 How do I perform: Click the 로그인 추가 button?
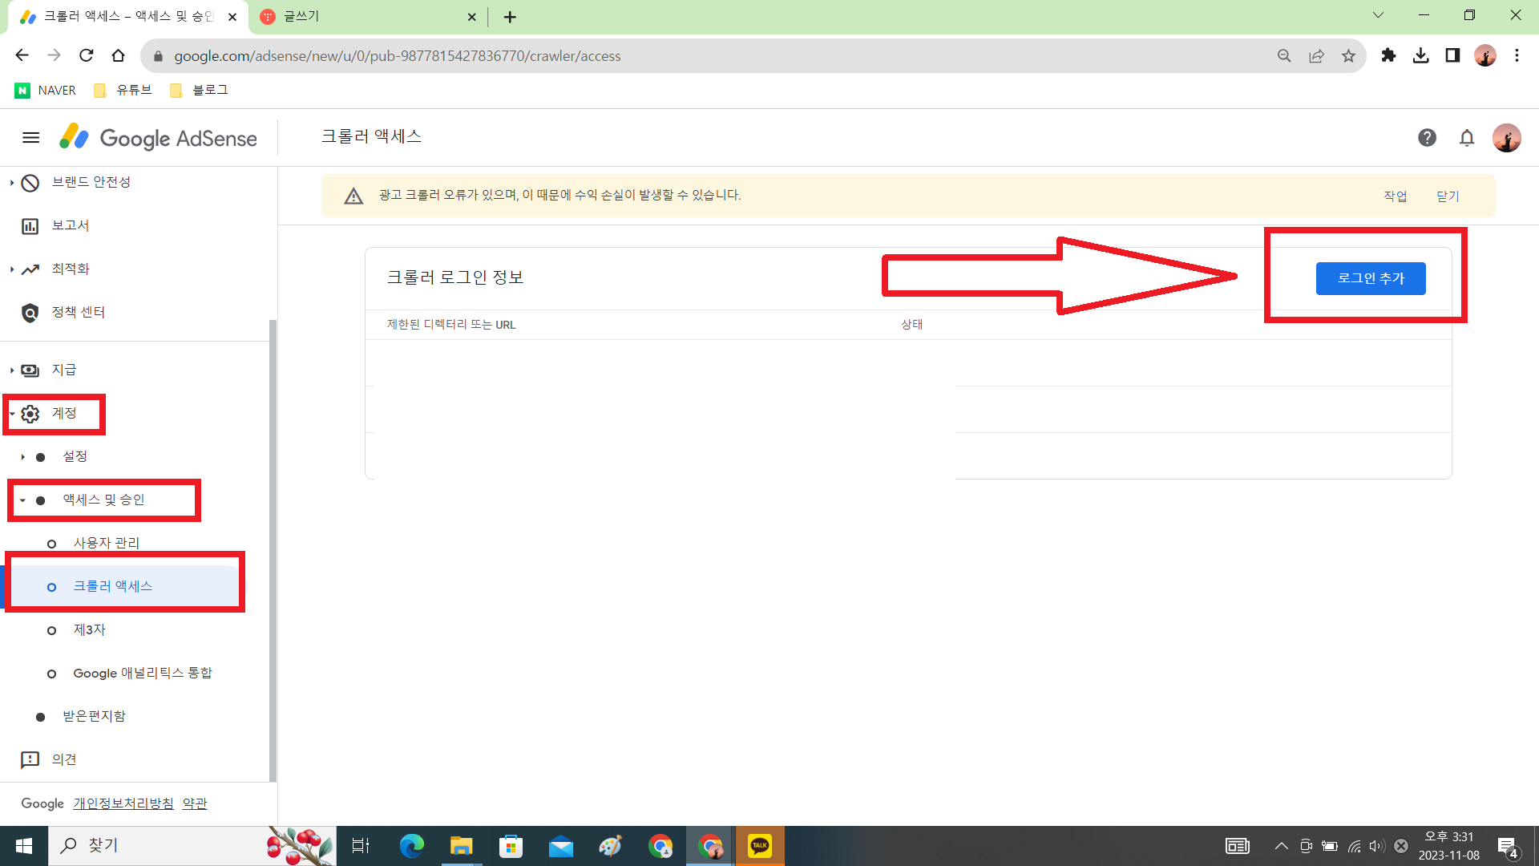click(x=1371, y=278)
